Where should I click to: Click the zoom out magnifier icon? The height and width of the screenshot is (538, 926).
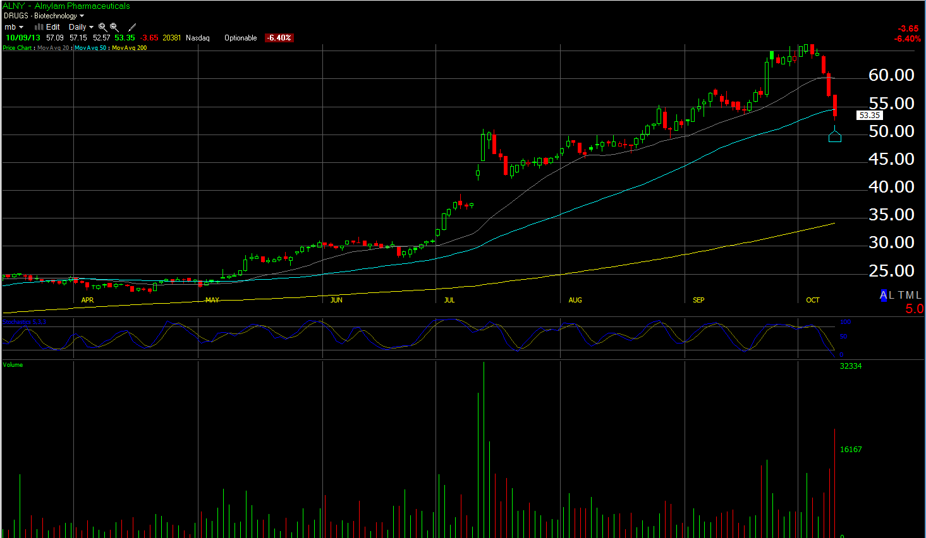coord(114,27)
